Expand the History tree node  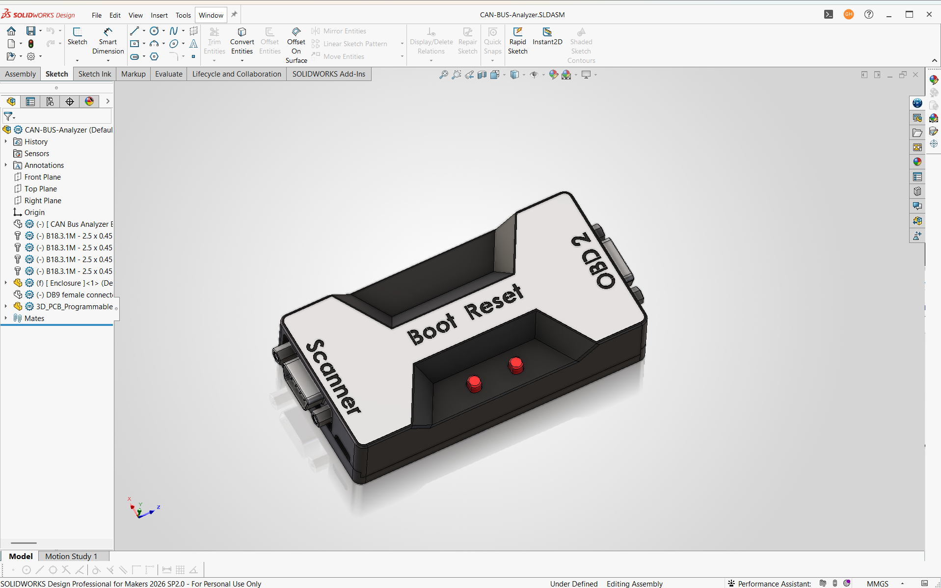tap(6, 142)
